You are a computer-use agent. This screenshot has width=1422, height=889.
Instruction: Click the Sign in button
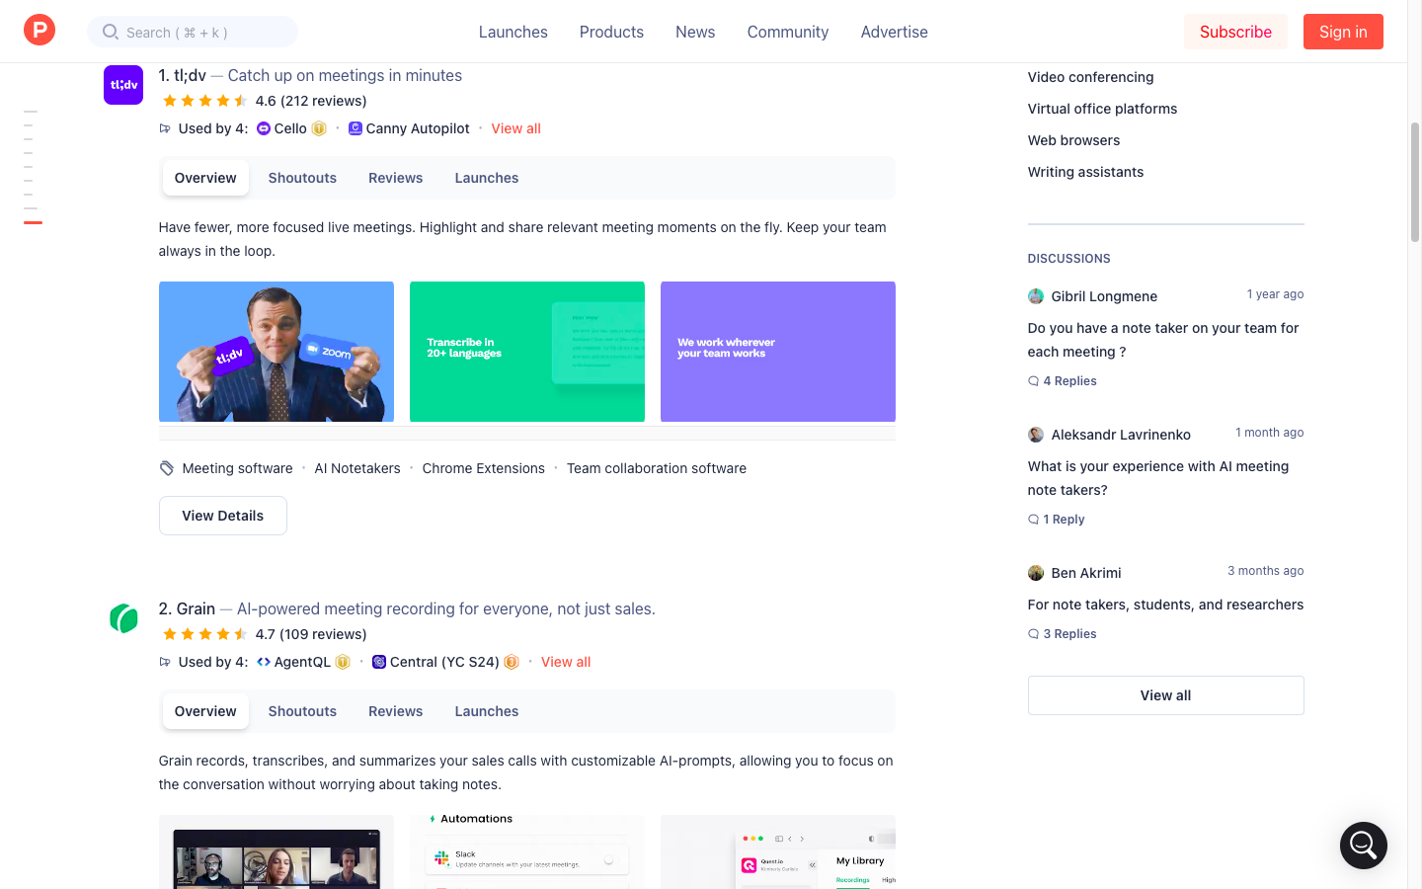(x=1343, y=32)
